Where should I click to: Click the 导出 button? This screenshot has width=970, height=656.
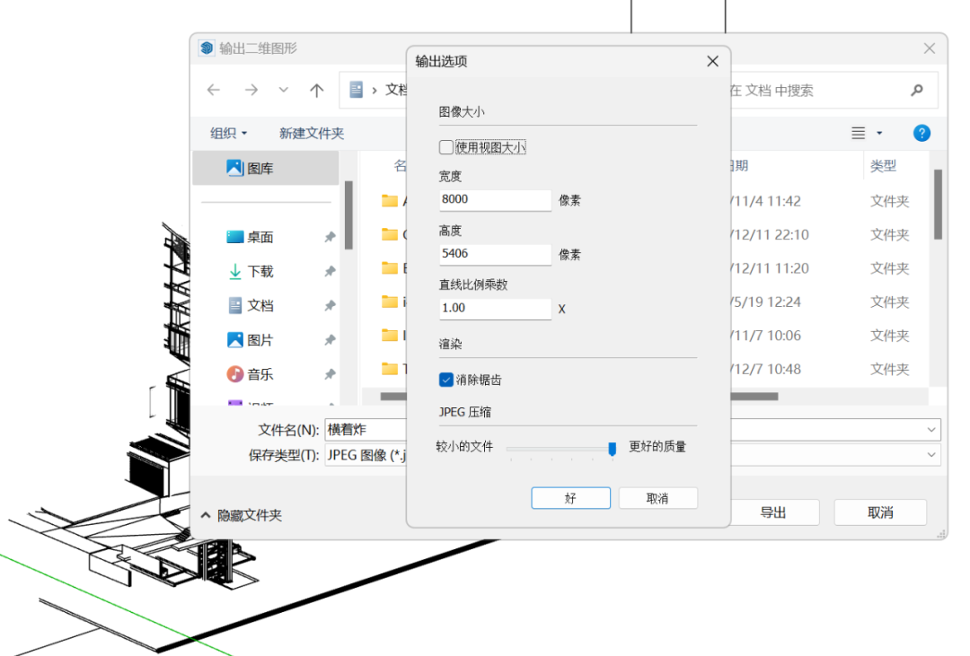click(775, 512)
